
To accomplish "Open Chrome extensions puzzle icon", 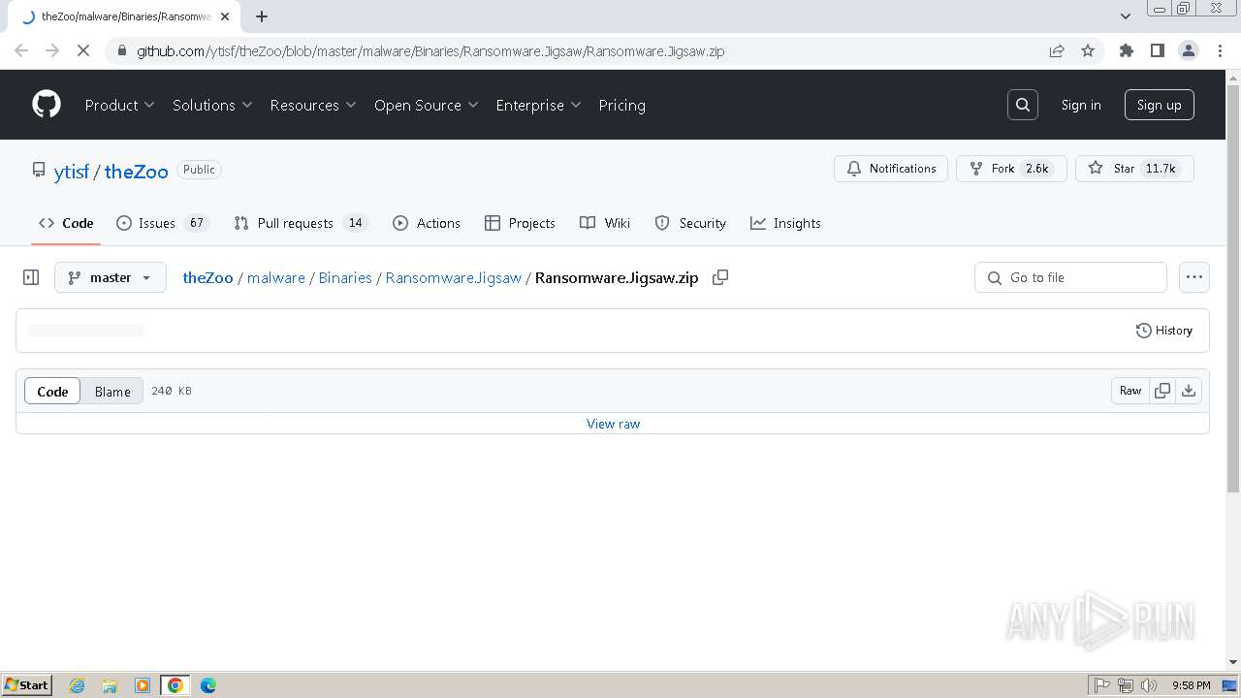I will point(1127,50).
